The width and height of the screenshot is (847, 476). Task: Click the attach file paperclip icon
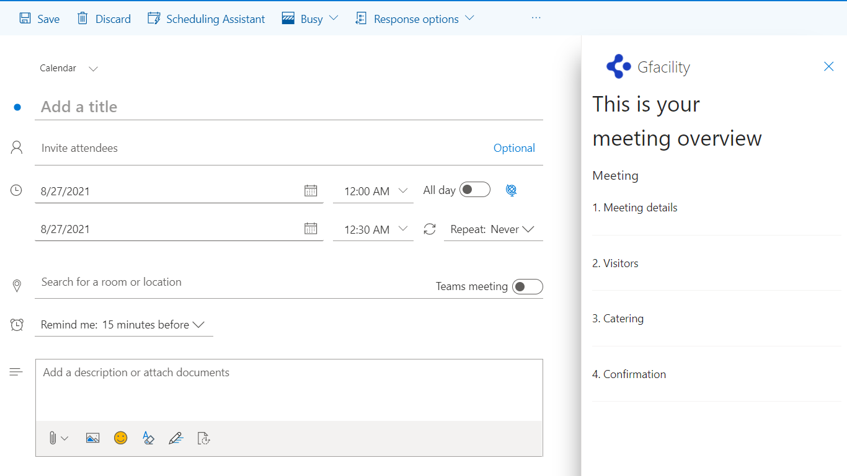(x=53, y=438)
